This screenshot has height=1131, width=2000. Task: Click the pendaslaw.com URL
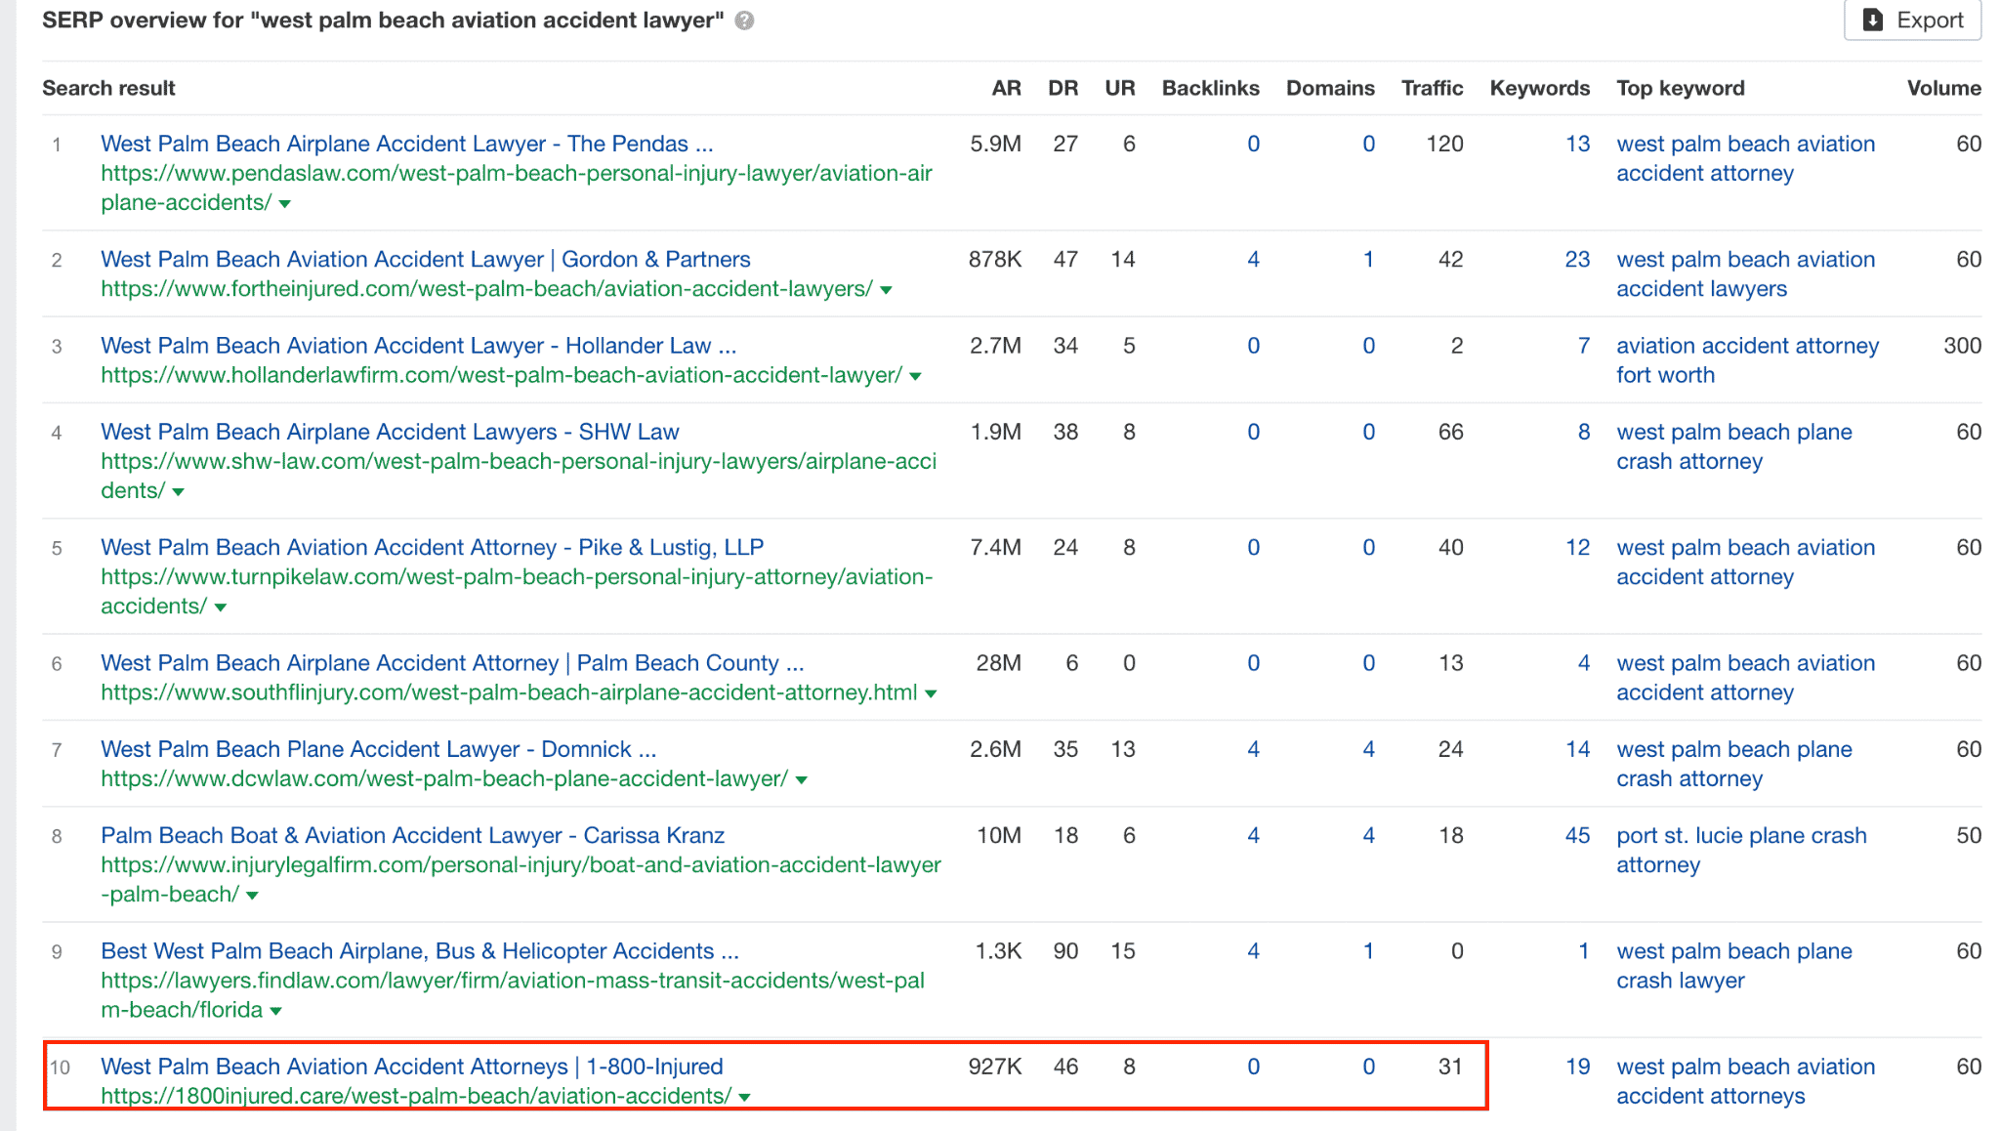click(517, 188)
